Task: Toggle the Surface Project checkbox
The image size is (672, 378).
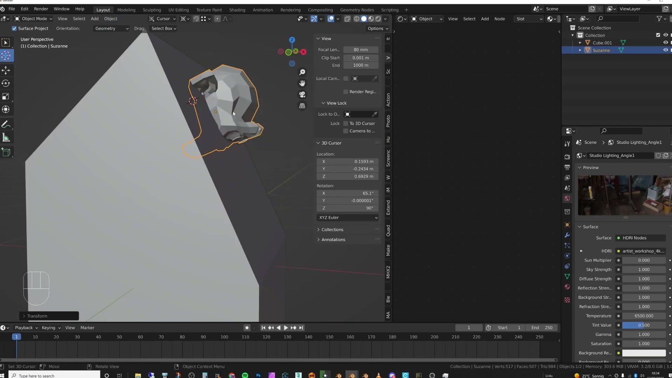Action: [14, 28]
